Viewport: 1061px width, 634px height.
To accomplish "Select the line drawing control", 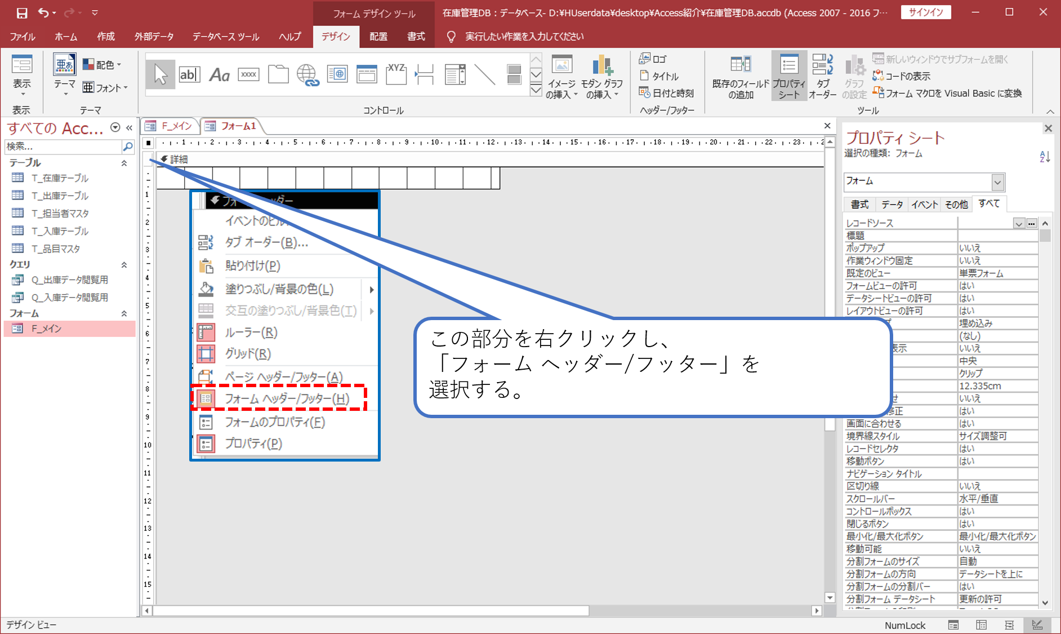I will (485, 74).
